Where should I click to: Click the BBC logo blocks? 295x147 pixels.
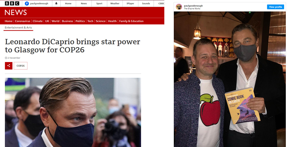tap(12, 3)
